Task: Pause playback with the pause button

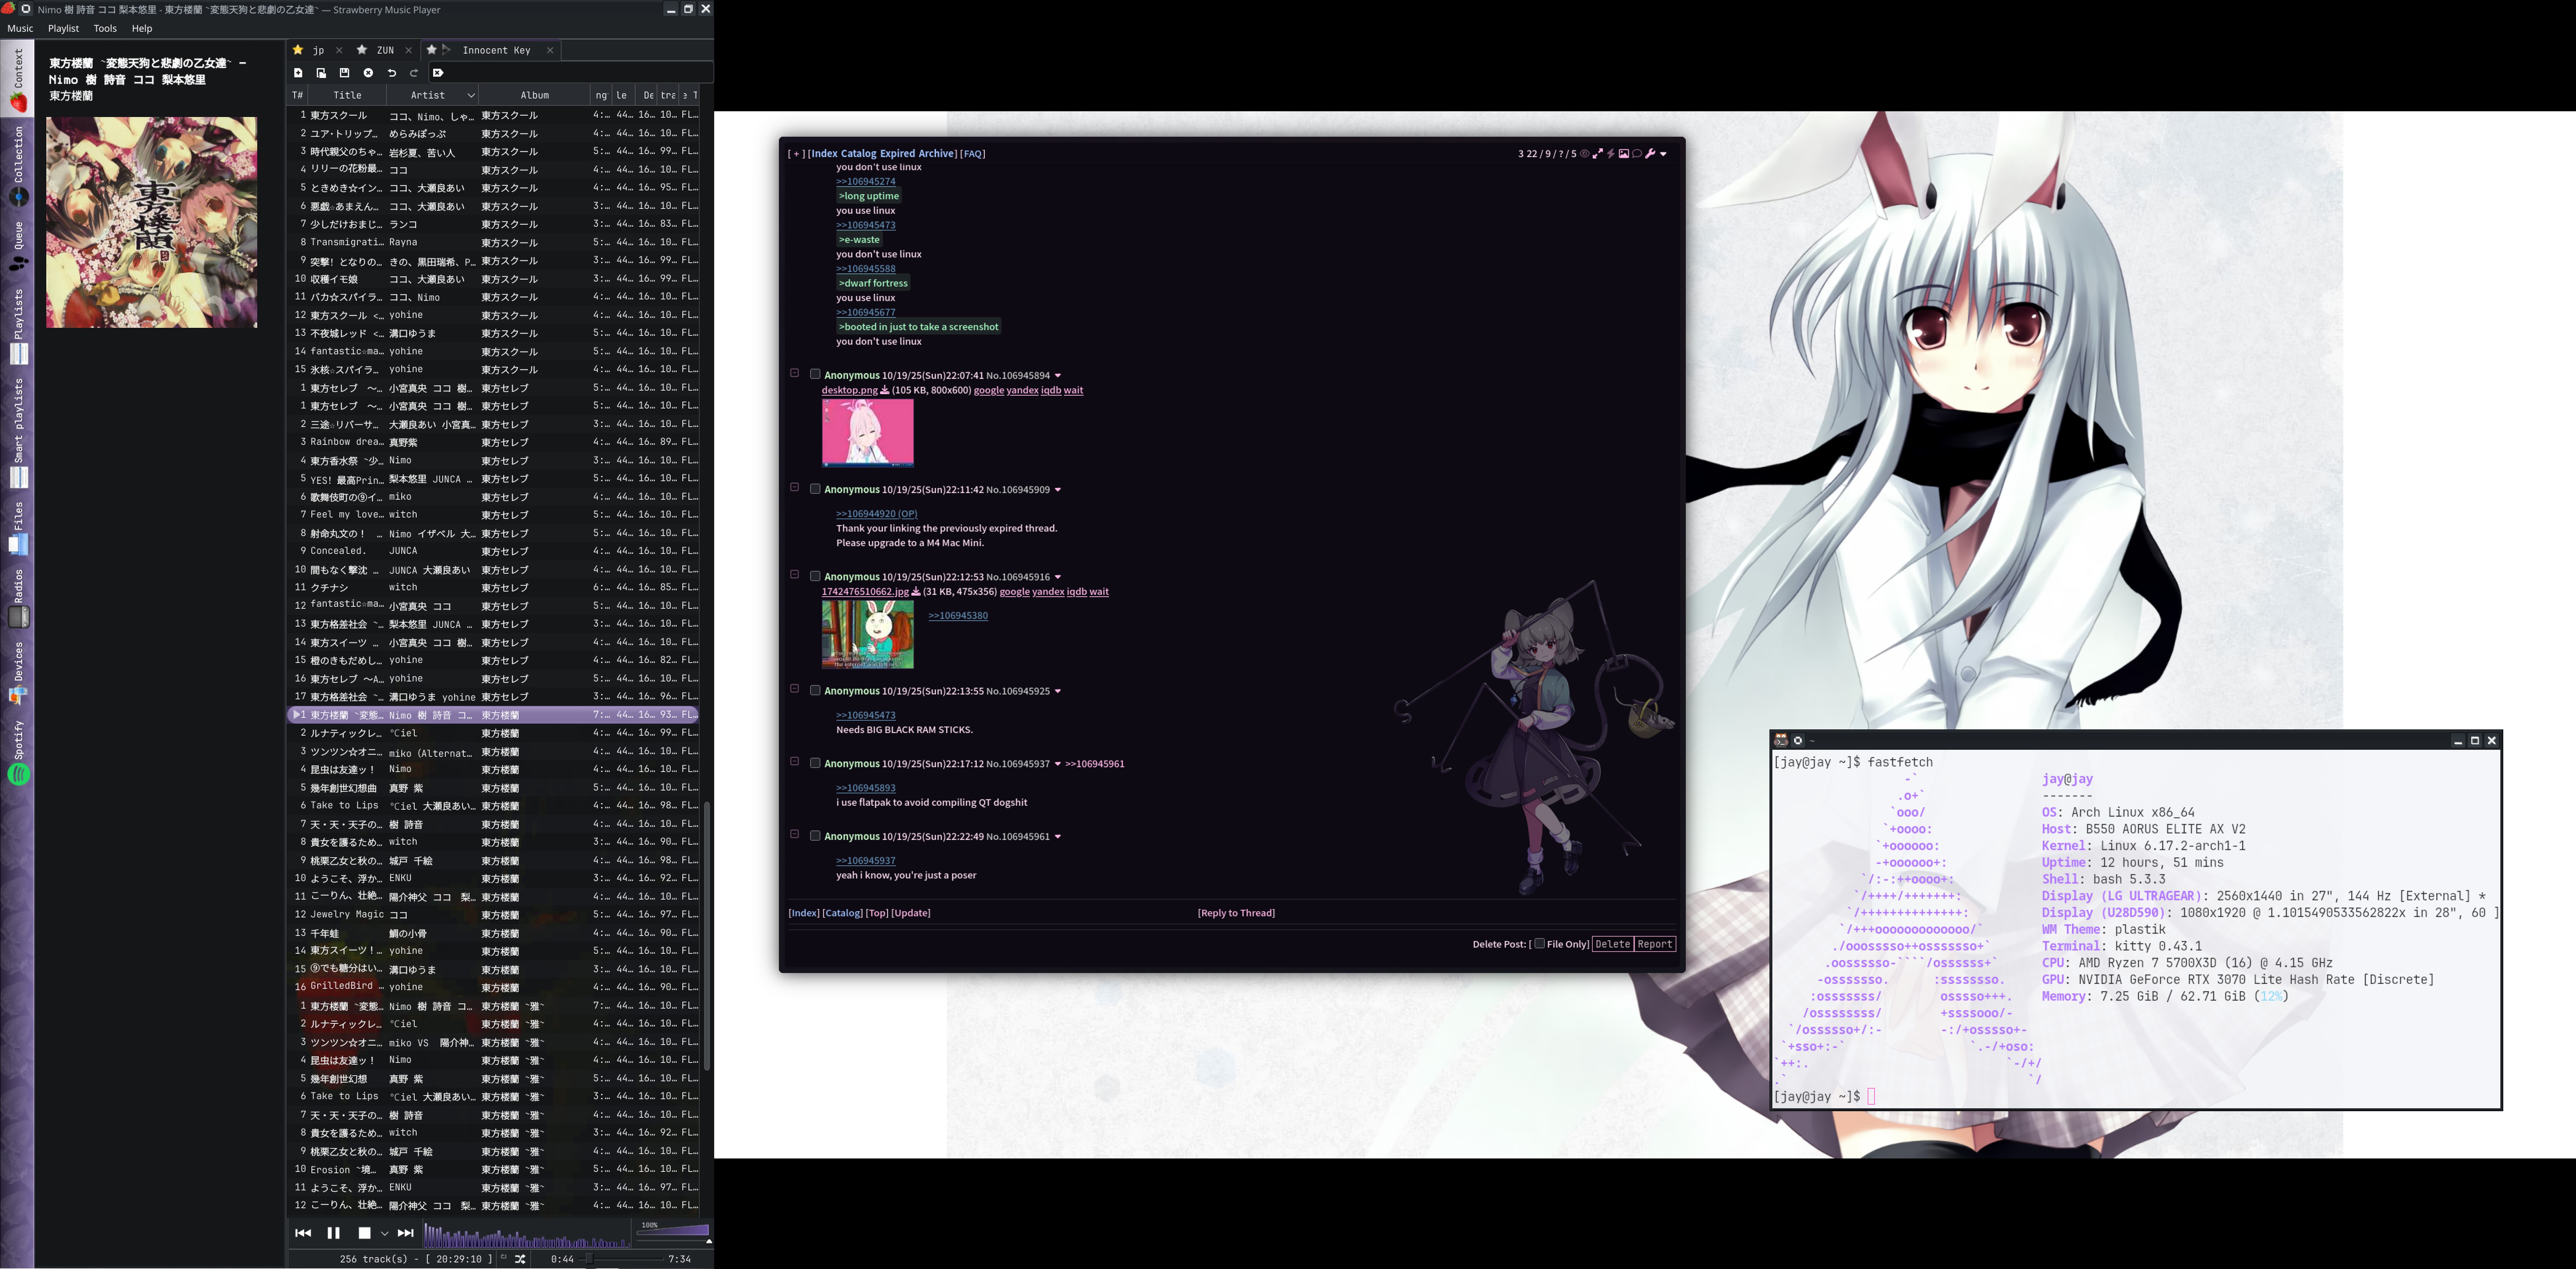Action: coord(333,1233)
